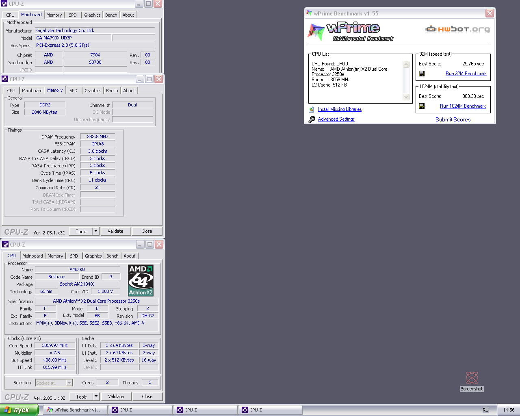Viewport: 520px width, 416px height.
Task: Click the Advanced Settings wrench icon
Action: [x=312, y=119]
